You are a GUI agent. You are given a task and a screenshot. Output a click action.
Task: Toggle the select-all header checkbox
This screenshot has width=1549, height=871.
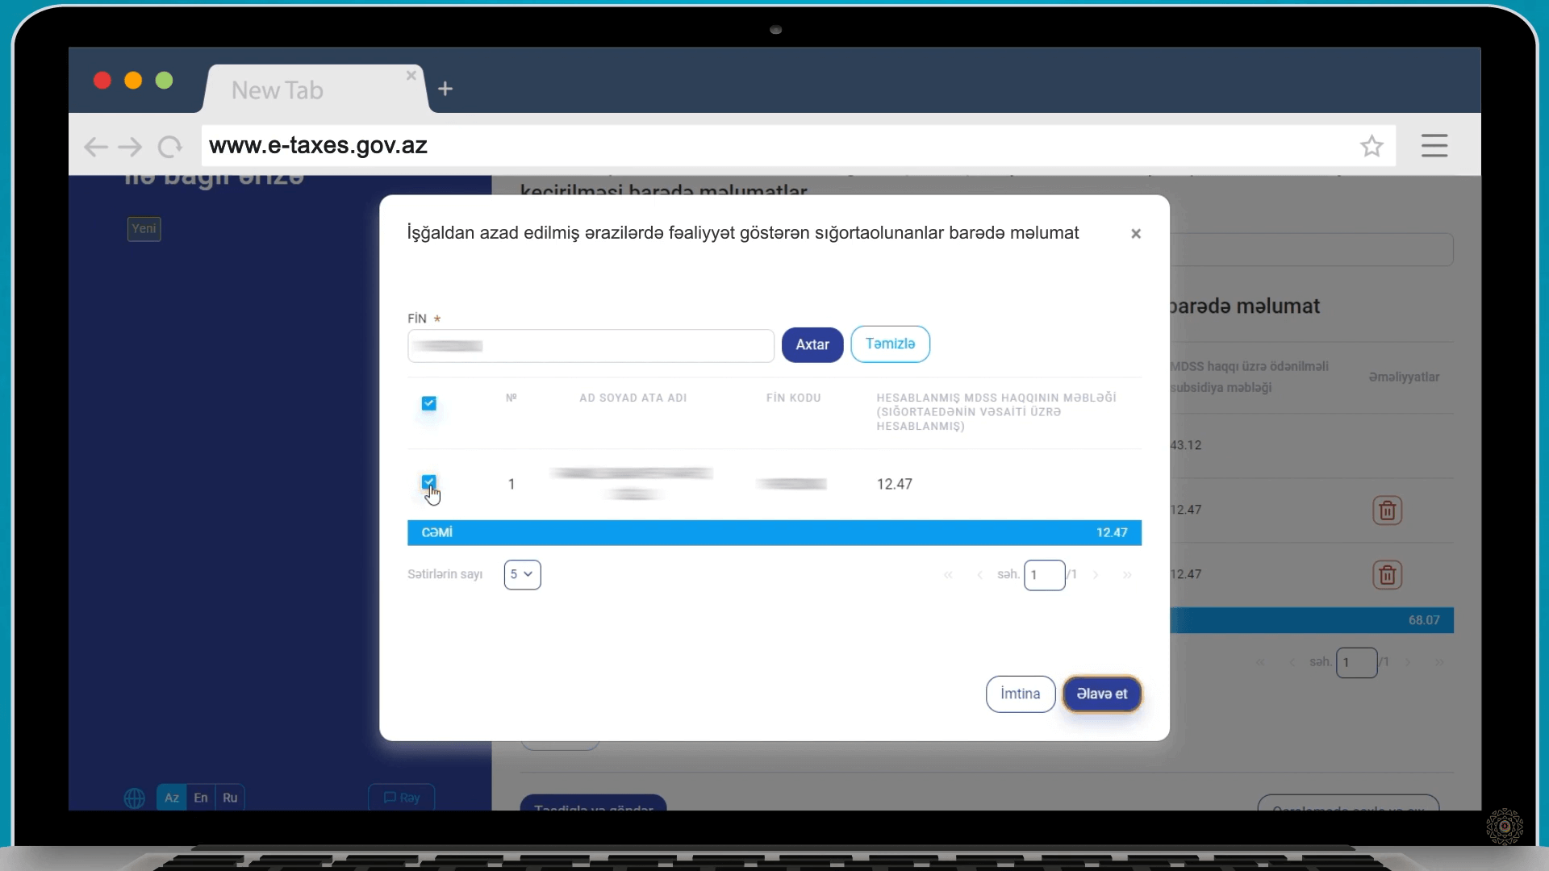tap(429, 403)
